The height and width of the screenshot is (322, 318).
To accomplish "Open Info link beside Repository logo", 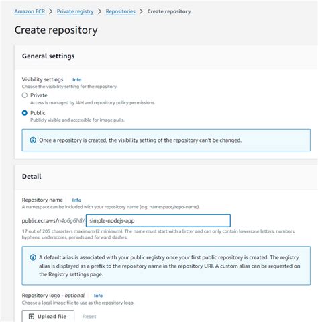I will tap(98, 296).
